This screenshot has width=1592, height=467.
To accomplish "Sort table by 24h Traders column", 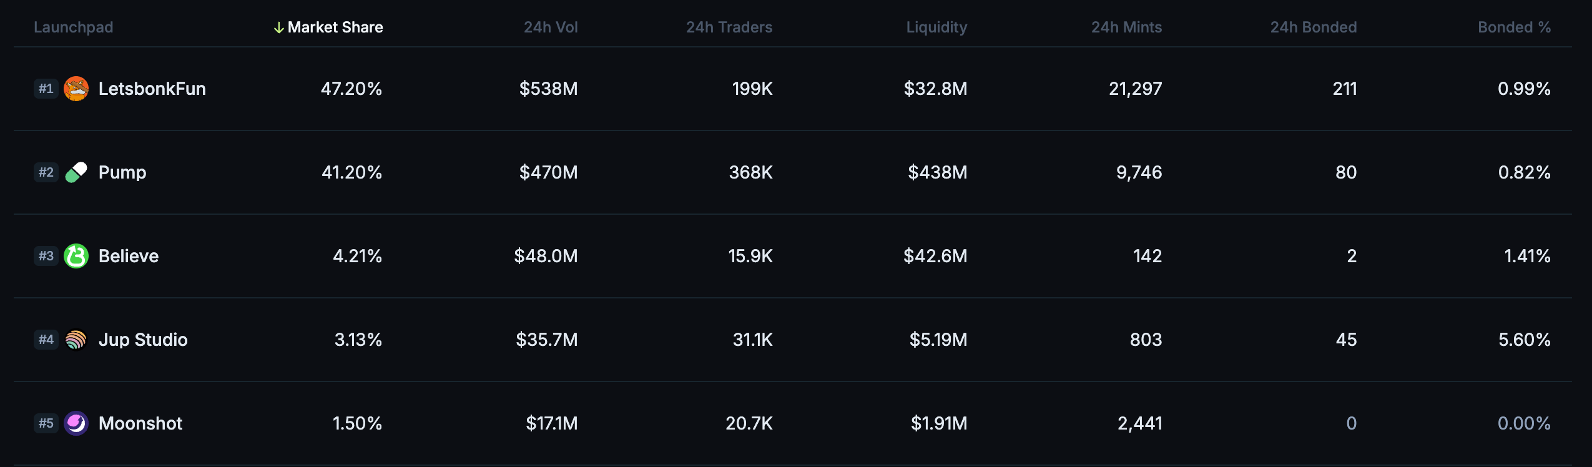I will (x=729, y=27).
